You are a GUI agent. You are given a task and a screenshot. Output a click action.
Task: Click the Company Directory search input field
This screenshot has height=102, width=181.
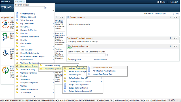87,55
